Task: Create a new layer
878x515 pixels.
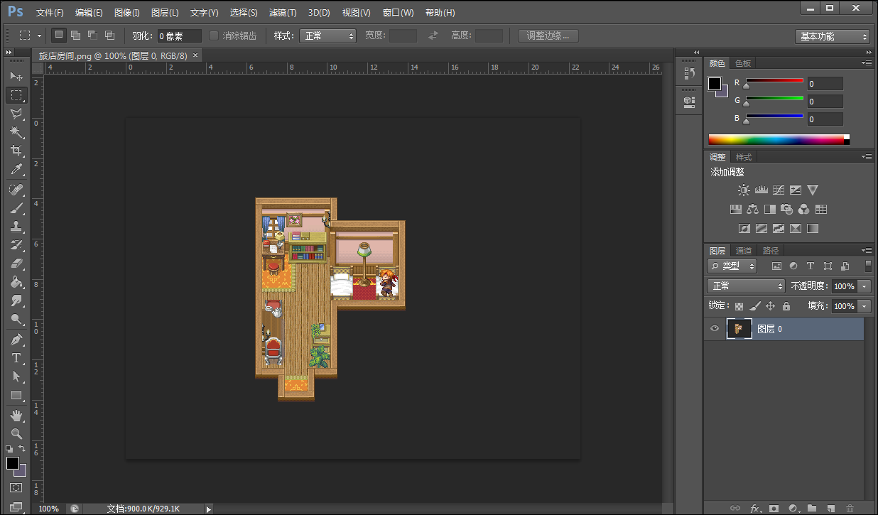Action: point(831,509)
